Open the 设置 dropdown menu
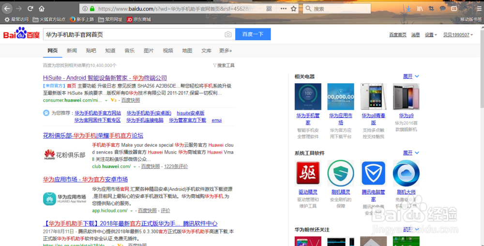The image size is (484, 246). coord(431,35)
